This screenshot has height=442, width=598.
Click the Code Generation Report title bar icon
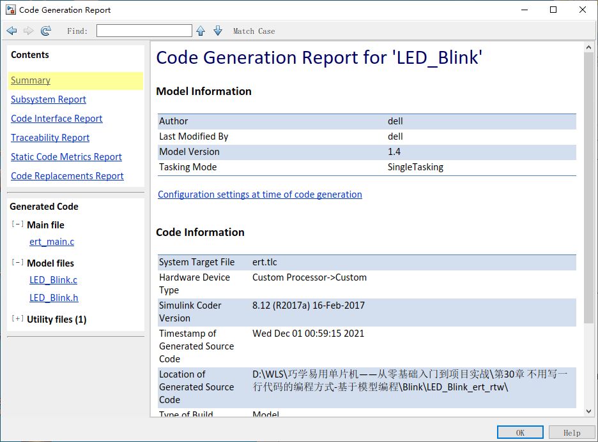click(x=11, y=10)
